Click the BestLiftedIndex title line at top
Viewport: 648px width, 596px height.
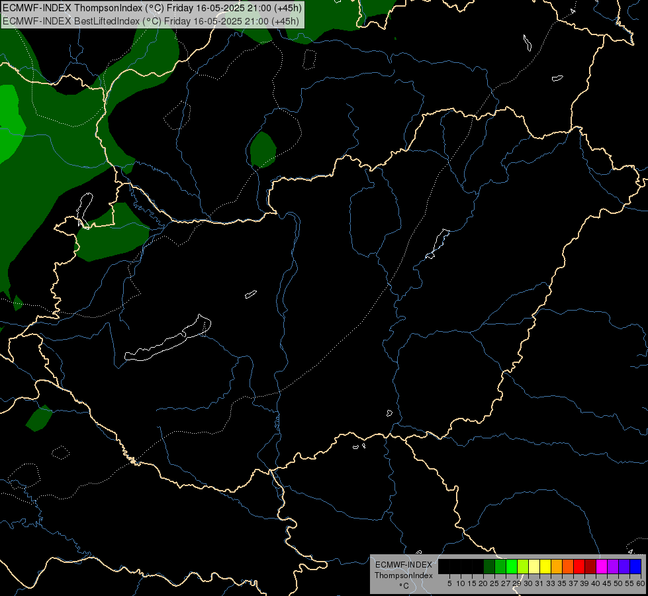pyautogui.click(x=151, y=21)
